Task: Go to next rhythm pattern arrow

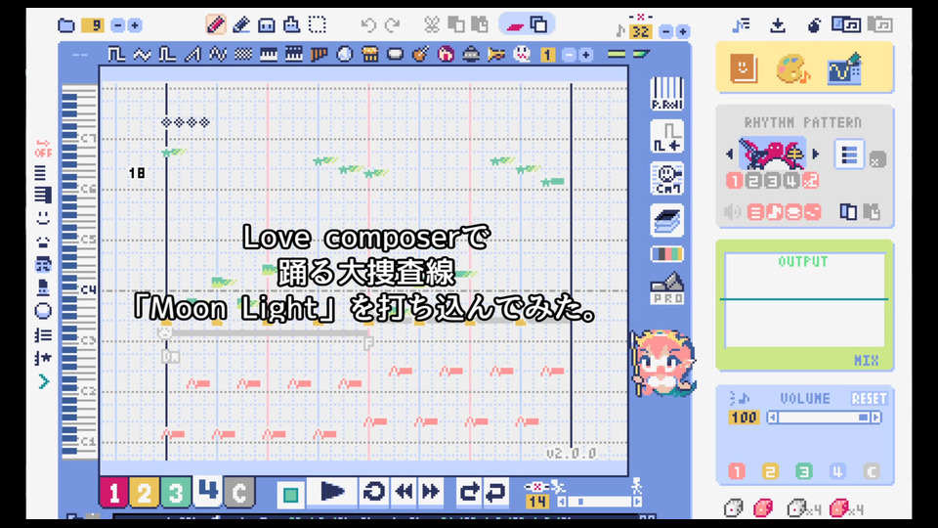Action: pyautogui.click(x=815, y=154)
